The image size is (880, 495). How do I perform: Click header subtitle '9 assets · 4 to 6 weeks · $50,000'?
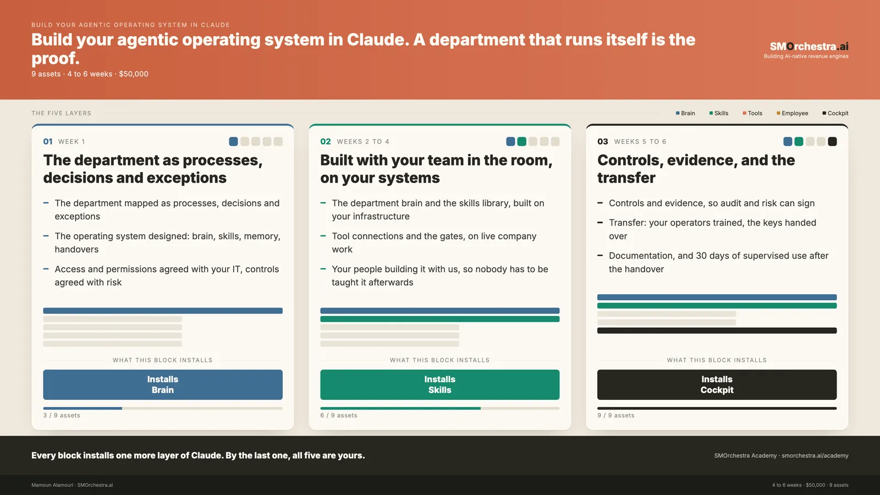(x=90, y=74)
